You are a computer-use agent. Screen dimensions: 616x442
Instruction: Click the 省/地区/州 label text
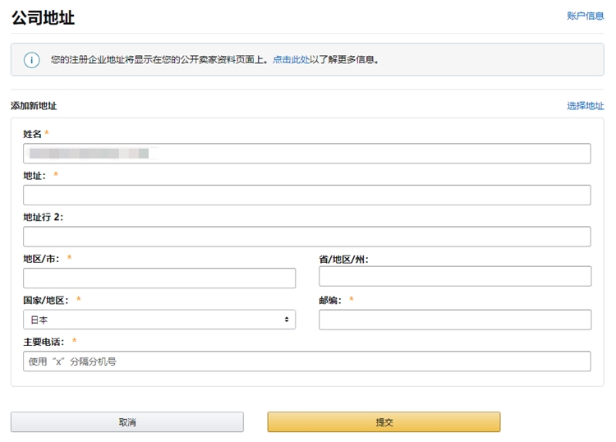point(344,260)
